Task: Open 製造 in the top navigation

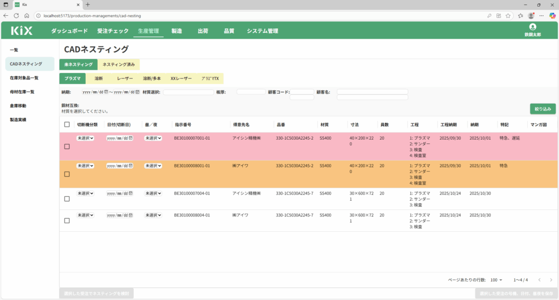Action: click(x=176, y=31)
